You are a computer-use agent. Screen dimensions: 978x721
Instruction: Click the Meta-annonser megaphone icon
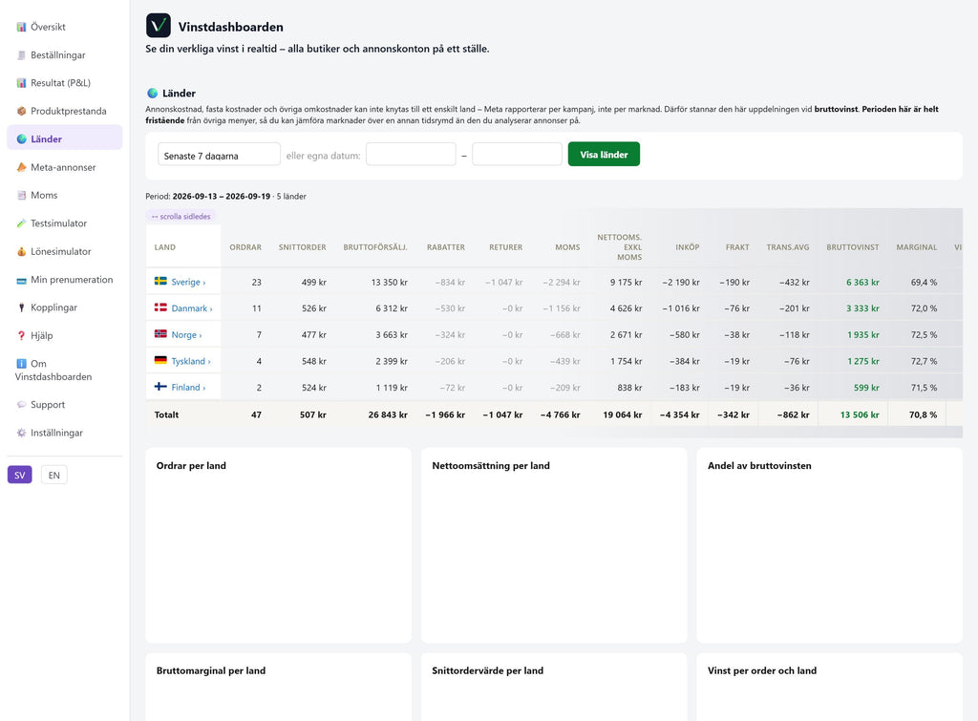tap(21, 167)
